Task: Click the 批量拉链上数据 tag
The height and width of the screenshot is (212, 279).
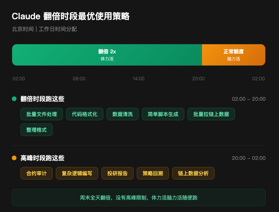Action: [211, 114]
